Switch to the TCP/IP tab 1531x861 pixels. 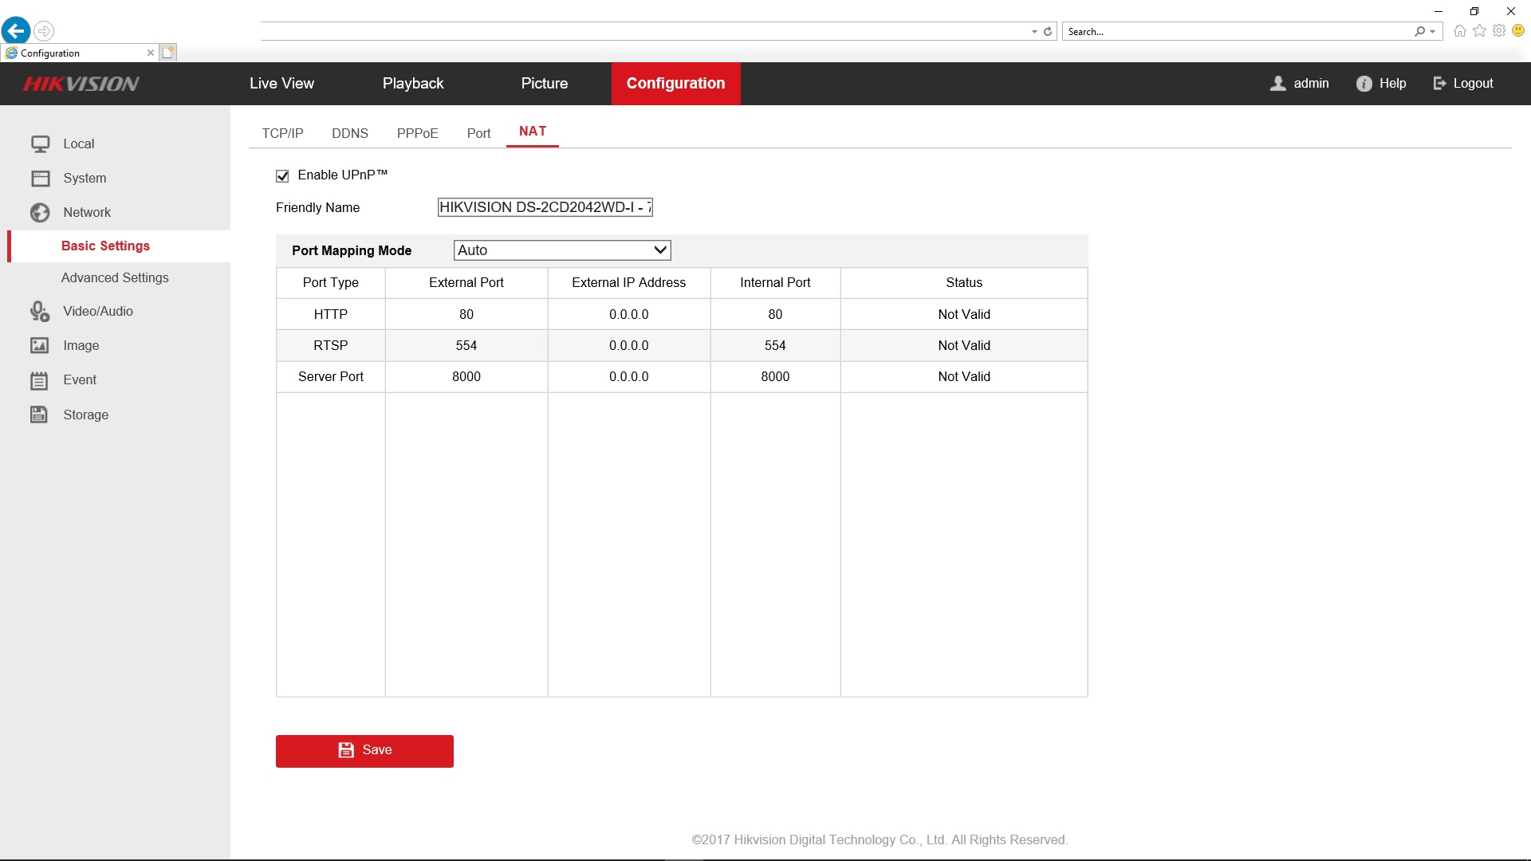282,133
